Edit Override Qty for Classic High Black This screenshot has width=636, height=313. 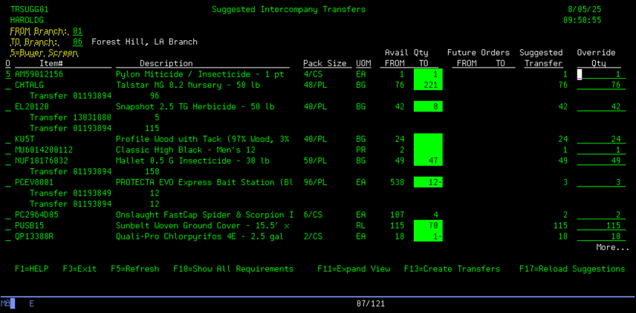coord(601,149)
